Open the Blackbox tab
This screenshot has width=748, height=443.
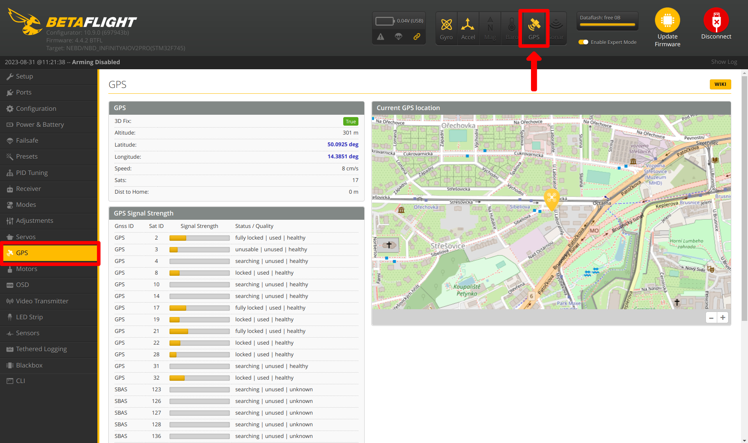[49, 365]
